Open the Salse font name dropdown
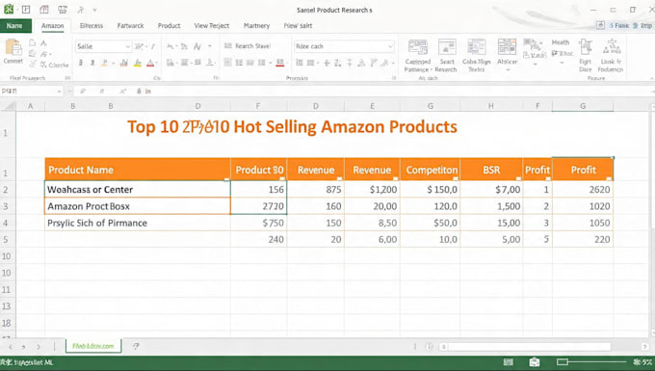This screenshot has height=371, width=655. tap(127, 46)
